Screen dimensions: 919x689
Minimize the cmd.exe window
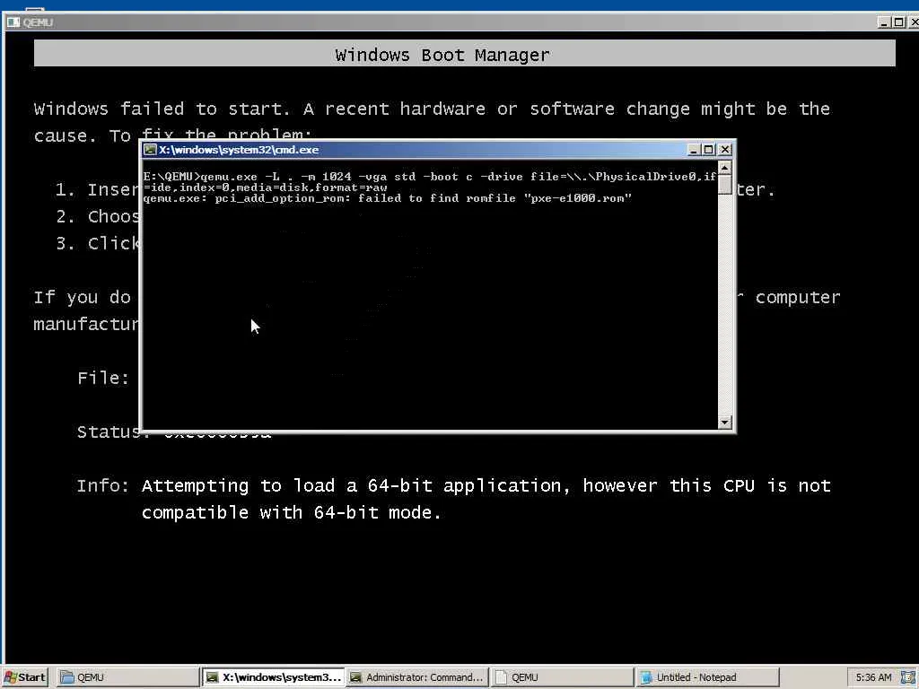point(694,150)
